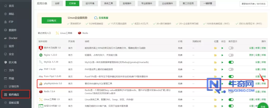Click the green 立即购买 button
This screenshot has width=270, height=108.
coord(51,20)
